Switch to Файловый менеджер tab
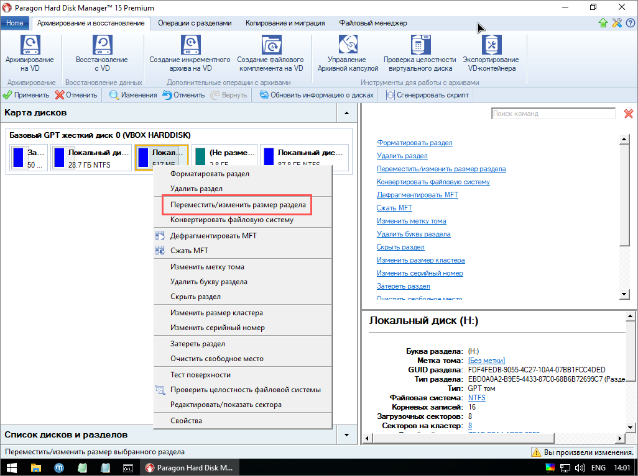 [x=373, y=23]
